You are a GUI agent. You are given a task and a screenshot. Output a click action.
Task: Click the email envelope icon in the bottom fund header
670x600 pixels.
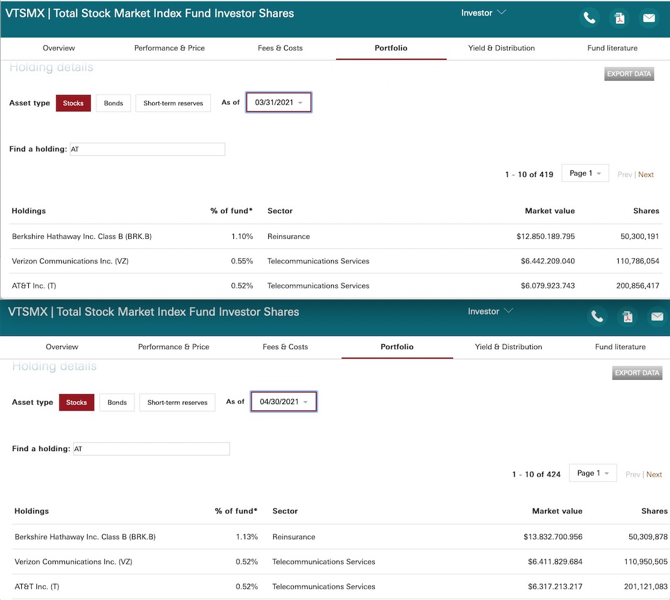(x=657, y=317)
